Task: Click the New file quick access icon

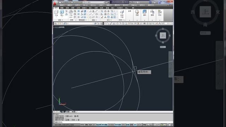Action: pyautogui.click(x=60, y=2)
